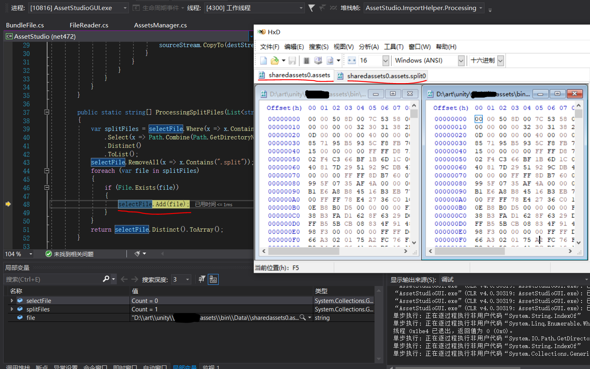
Task: Open the 104 % zoom level dropdown
Action: click(31, 254)
